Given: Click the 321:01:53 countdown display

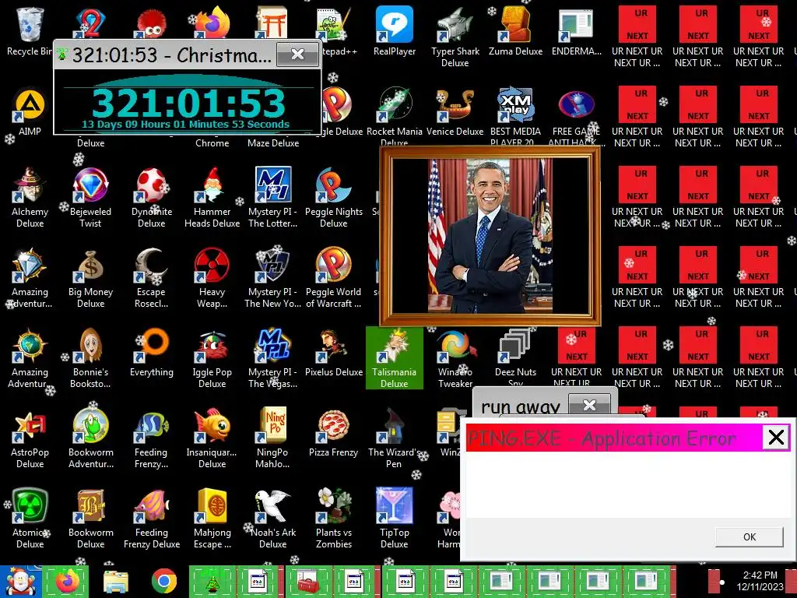Looking at the screenshot, I should pos(188,104).
